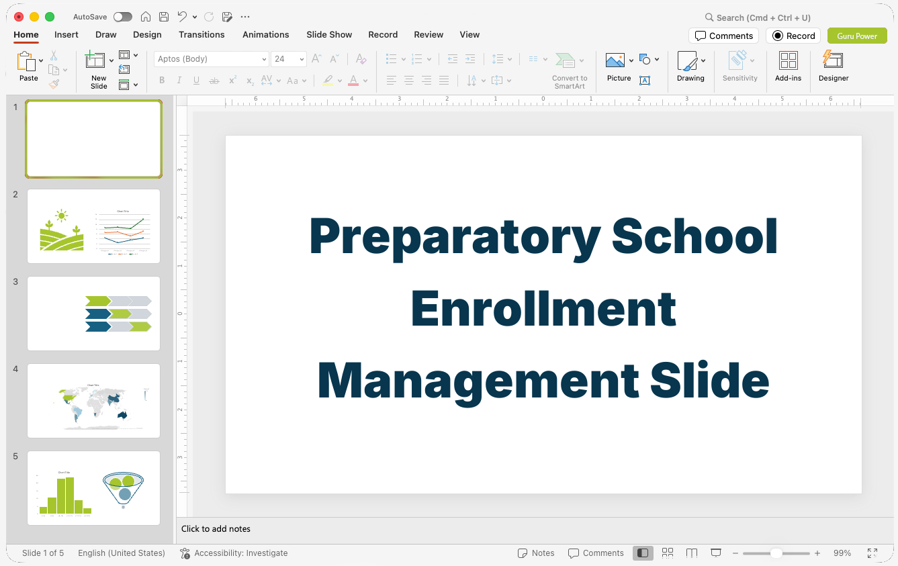Viewport: 898px width, 566px height.
Task: Click the Copy icon below Cut
Action: click(x=54, y=70)
